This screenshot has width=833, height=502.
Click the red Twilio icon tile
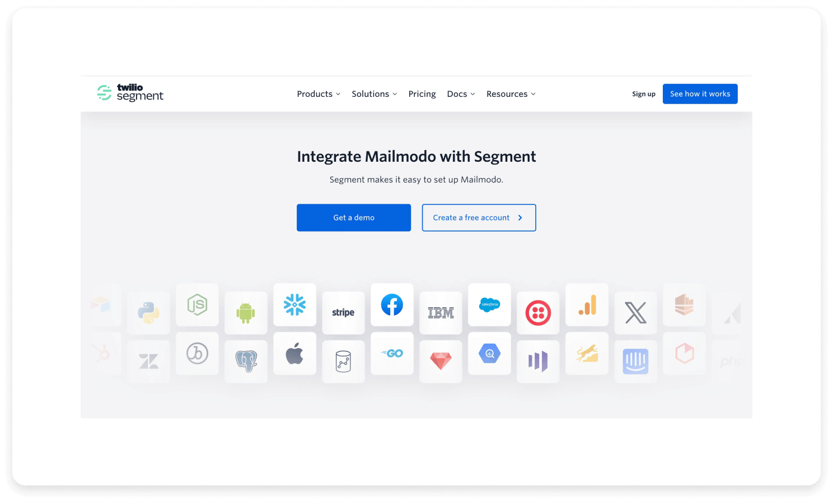pos(538,313)
